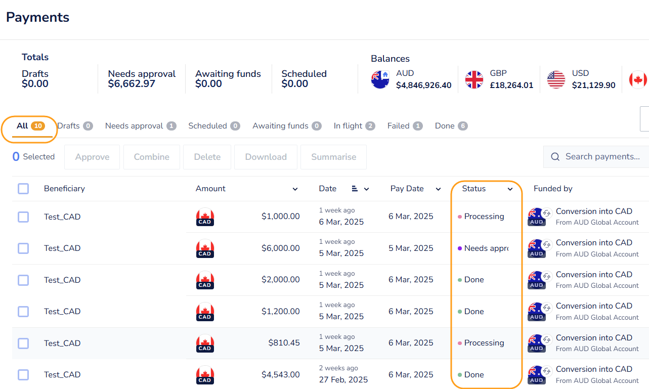649x389 pixels.
Task: Open the Pay Date column dropdown chevron
Action: [438, 189]
